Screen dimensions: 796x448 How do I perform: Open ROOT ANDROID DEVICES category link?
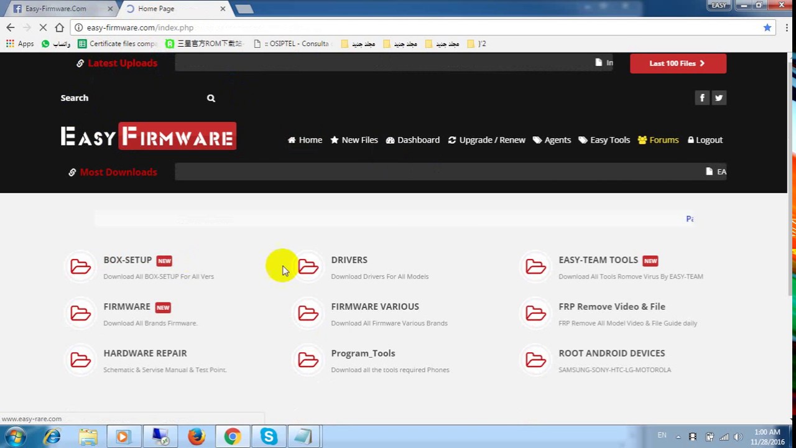[612, 353]
